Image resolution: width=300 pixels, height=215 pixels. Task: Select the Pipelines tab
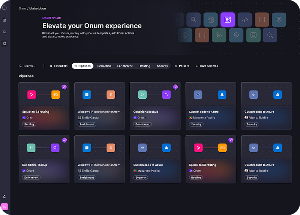pos(82,66)
